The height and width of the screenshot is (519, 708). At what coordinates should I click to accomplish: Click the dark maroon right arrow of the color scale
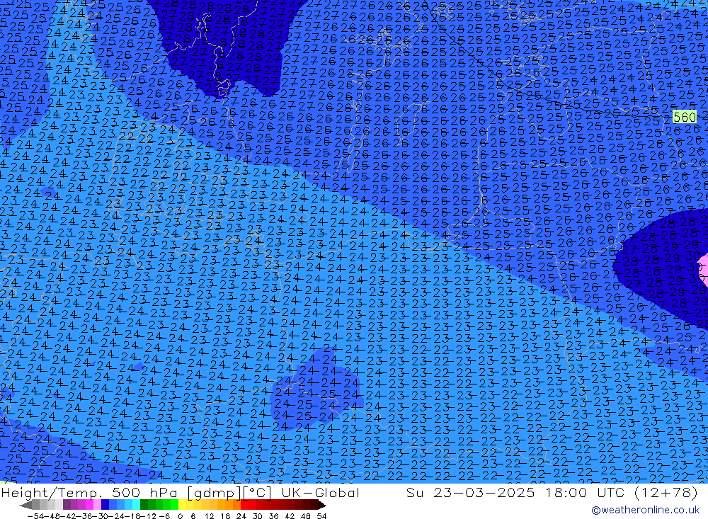[322, 505]
